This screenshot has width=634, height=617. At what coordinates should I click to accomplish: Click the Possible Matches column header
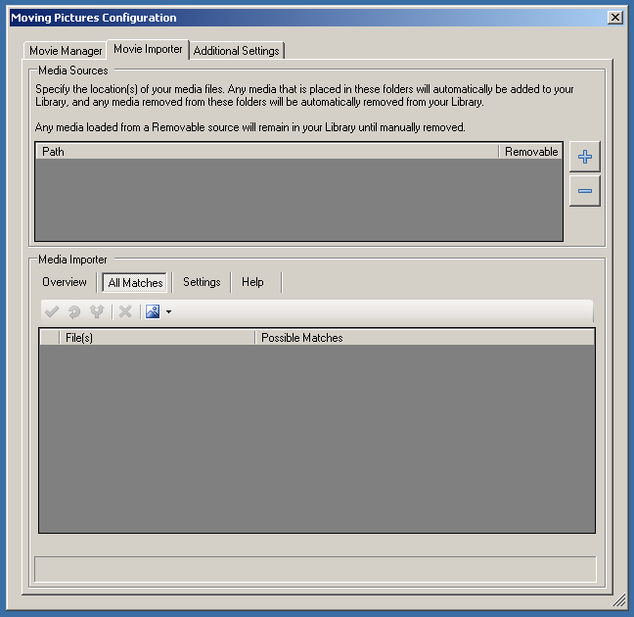[x=424, y=338]
